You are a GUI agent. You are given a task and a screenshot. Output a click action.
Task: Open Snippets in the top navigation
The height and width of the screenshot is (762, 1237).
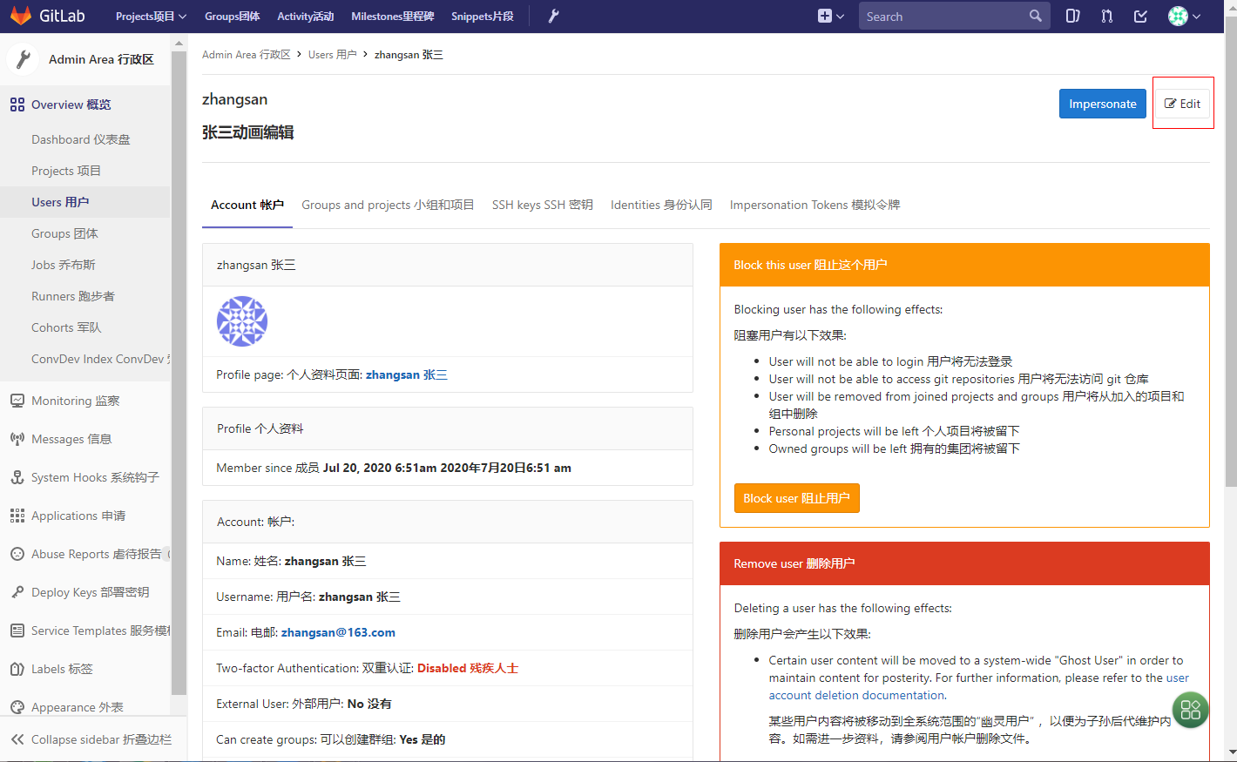click(483, 16)
